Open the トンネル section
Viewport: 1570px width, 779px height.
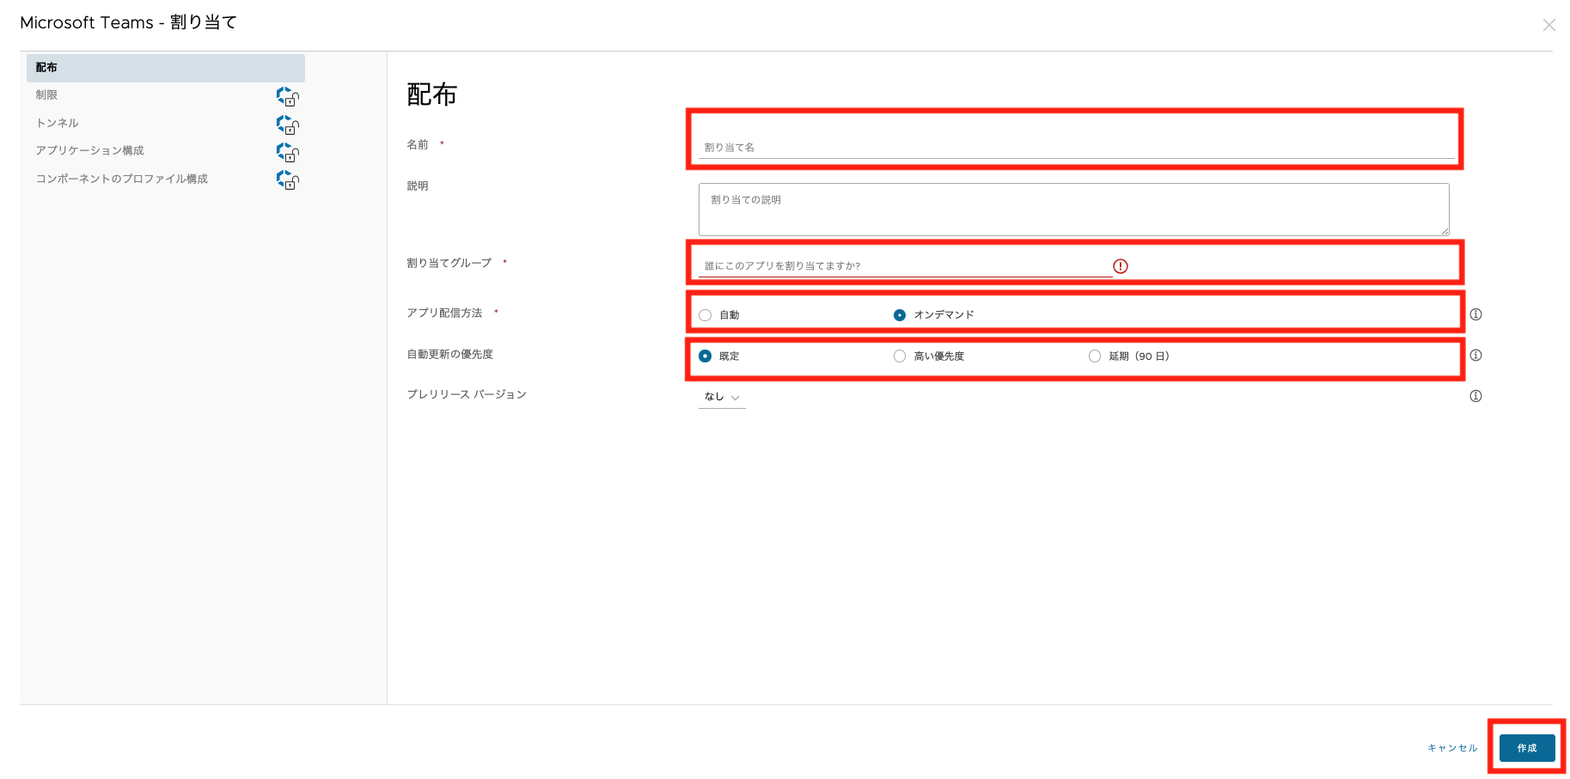pyautogui.click(x=57, y=123)
